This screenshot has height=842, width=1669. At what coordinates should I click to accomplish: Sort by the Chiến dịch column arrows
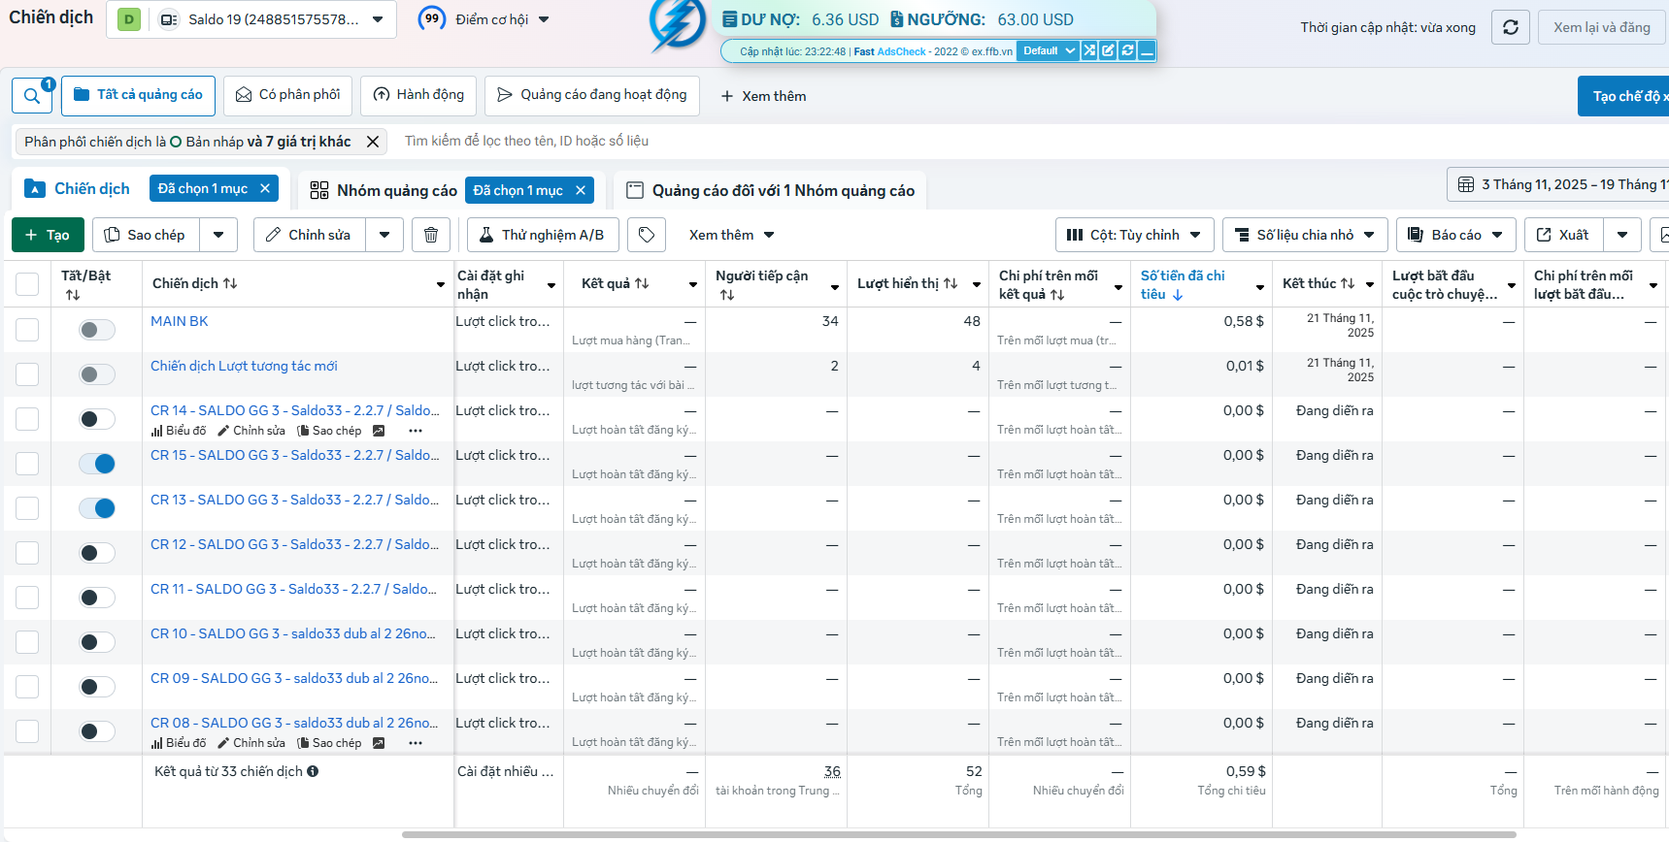(x=230, y=283)
